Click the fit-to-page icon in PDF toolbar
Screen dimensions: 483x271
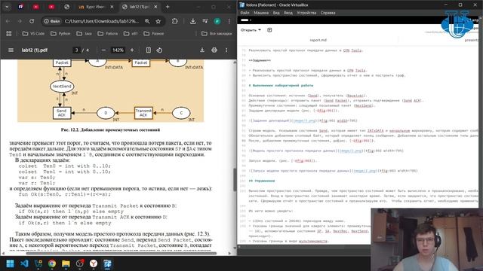(x=149, y=50)
